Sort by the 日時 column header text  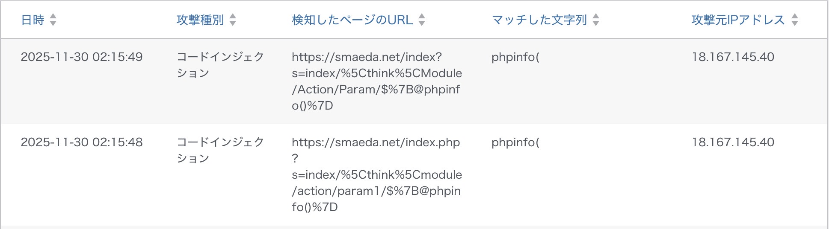(x=33, y=20)
